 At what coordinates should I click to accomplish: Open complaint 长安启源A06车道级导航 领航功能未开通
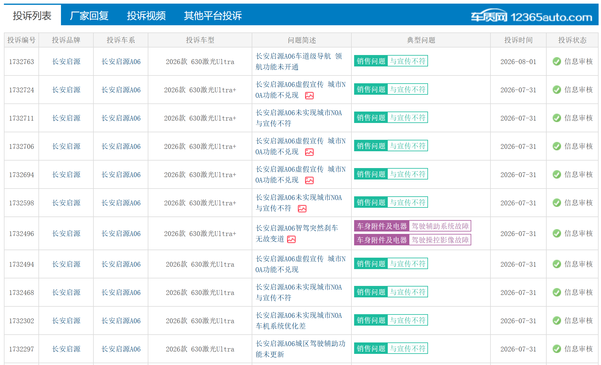299,61
